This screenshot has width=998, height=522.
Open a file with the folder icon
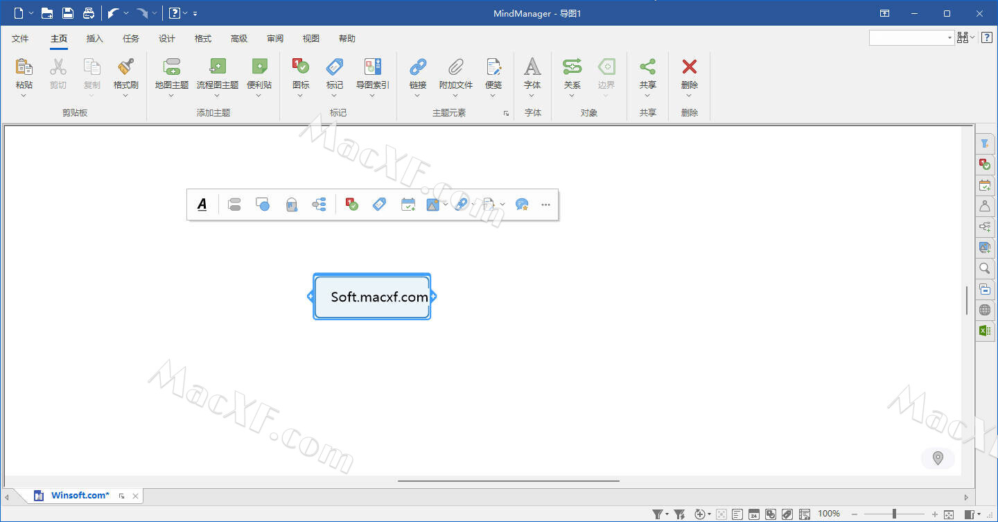[47, 13]
